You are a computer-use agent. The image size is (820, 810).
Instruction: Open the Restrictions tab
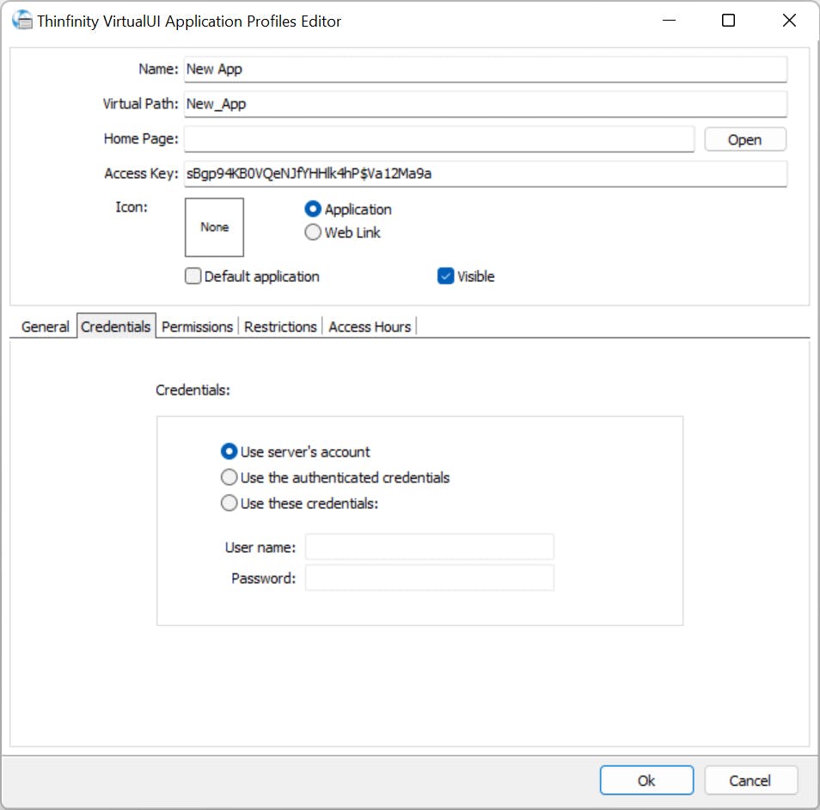(x=280, y=327)
